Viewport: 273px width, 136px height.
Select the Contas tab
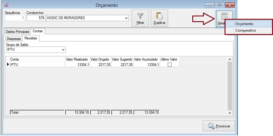pyautogui.click(x=38, y=31)
